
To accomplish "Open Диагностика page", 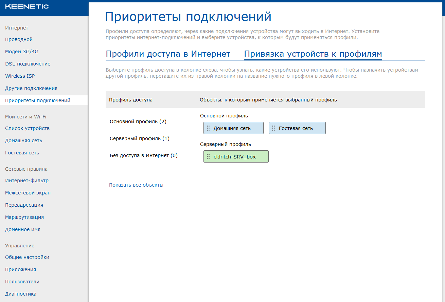I will pyautogui.click(x=21, y=294).
